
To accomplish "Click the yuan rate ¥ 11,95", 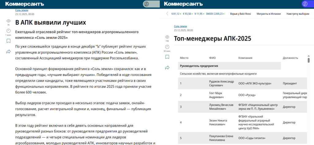I will 199,14.
